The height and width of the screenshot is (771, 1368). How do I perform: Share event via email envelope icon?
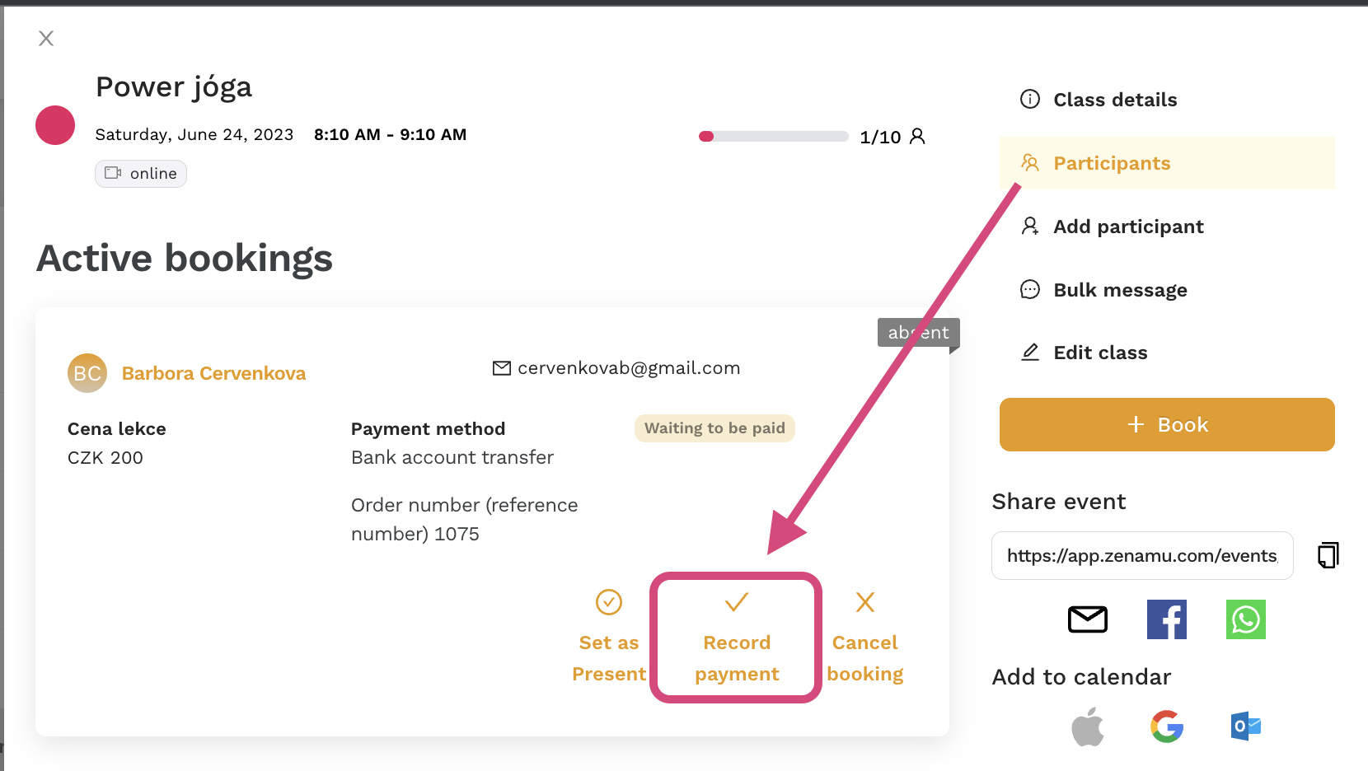[x=1088, y=619]
